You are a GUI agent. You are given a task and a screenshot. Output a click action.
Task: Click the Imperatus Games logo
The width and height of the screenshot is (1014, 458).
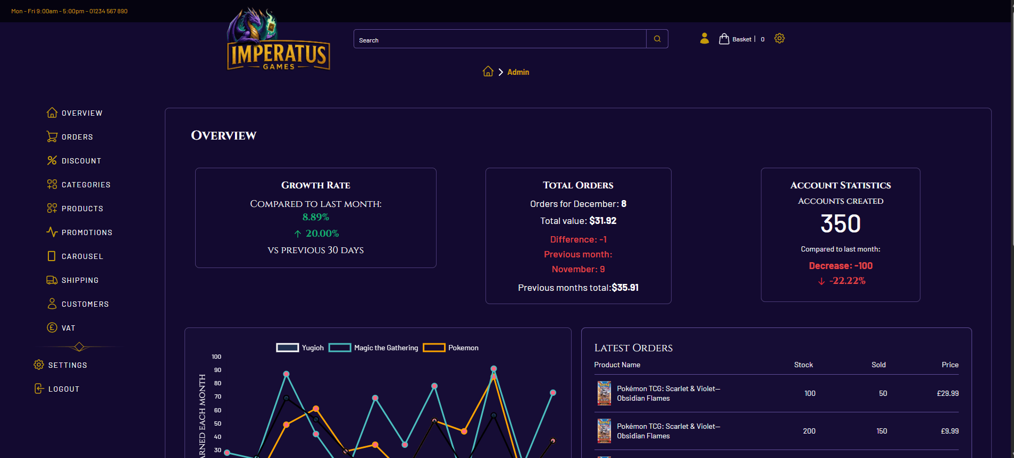(278, 40)
